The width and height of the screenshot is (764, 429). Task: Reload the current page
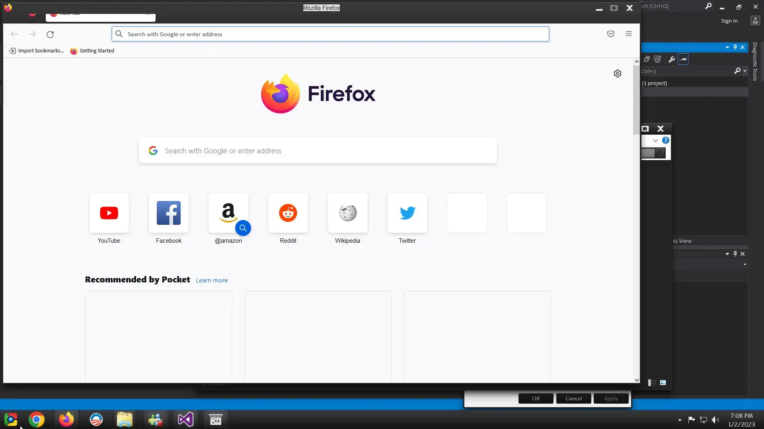pyautogui.click(x=50, y=34)
